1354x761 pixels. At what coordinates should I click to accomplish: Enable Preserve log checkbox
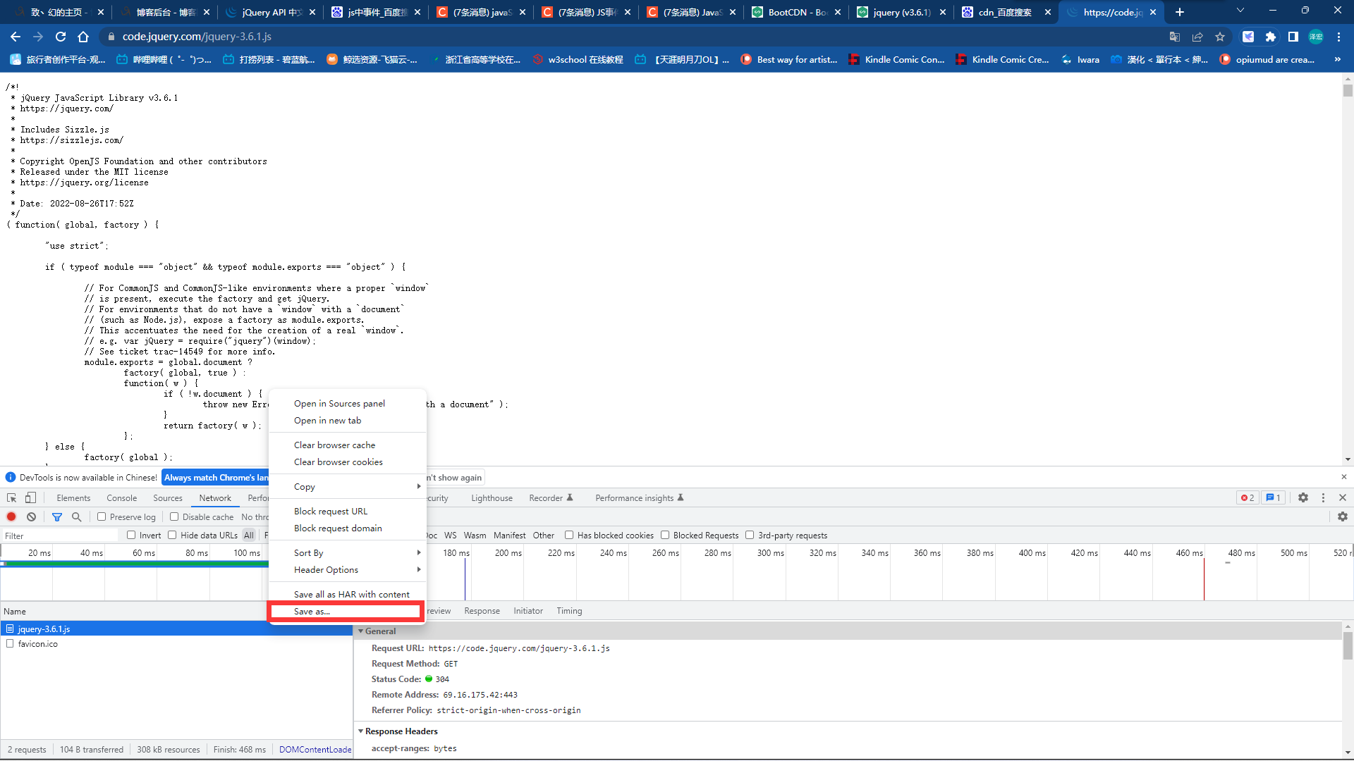(102, 516)
